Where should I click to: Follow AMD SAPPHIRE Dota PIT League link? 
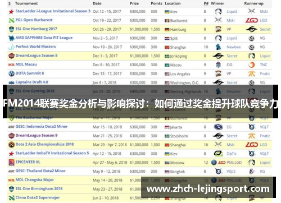44,38
